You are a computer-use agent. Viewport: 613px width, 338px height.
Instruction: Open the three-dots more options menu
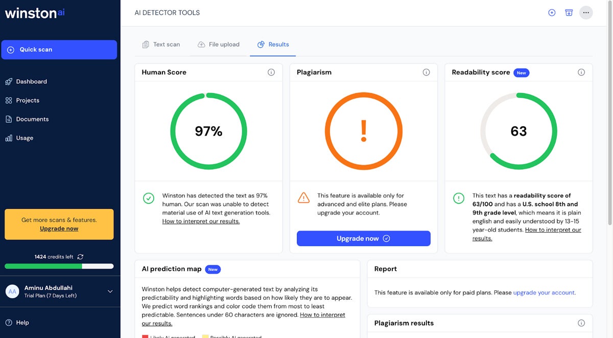point(586,13)
